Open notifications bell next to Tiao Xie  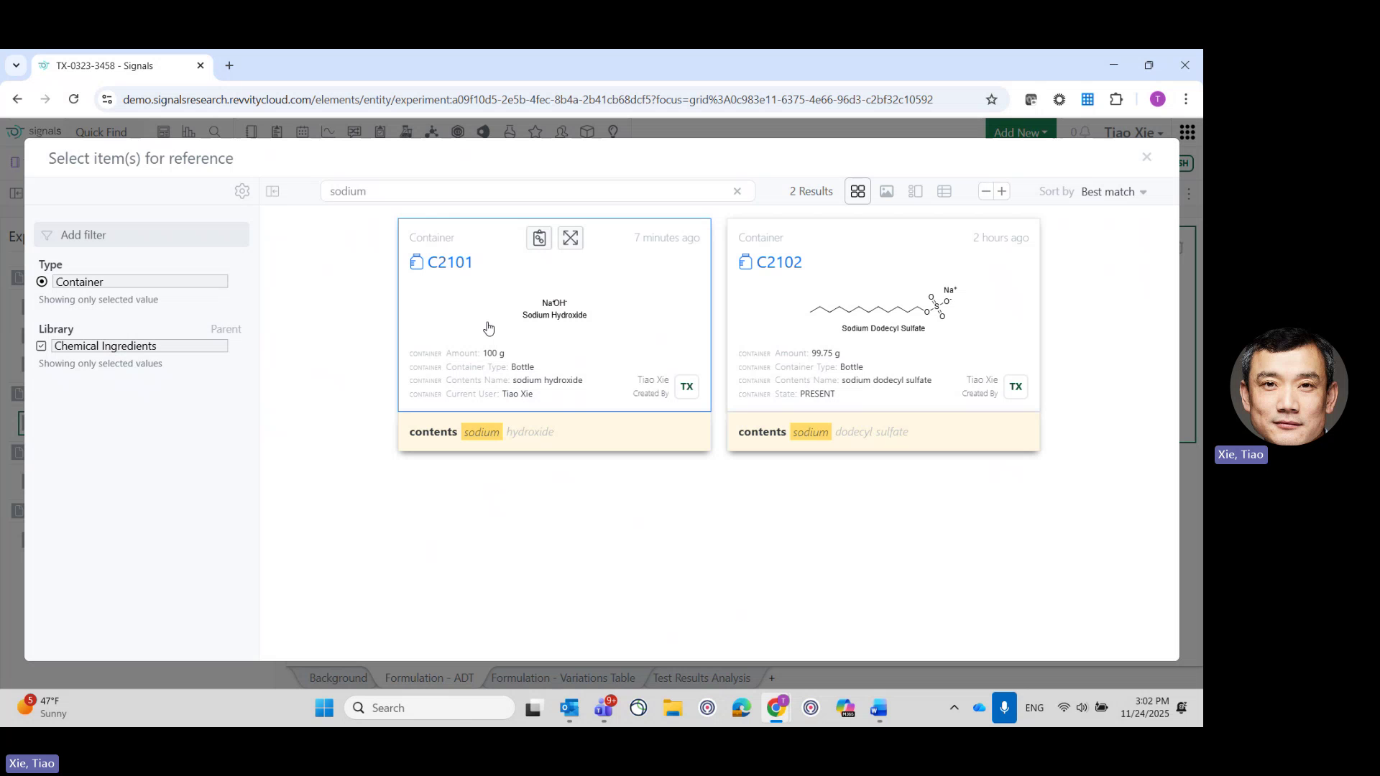[1085, 131]
